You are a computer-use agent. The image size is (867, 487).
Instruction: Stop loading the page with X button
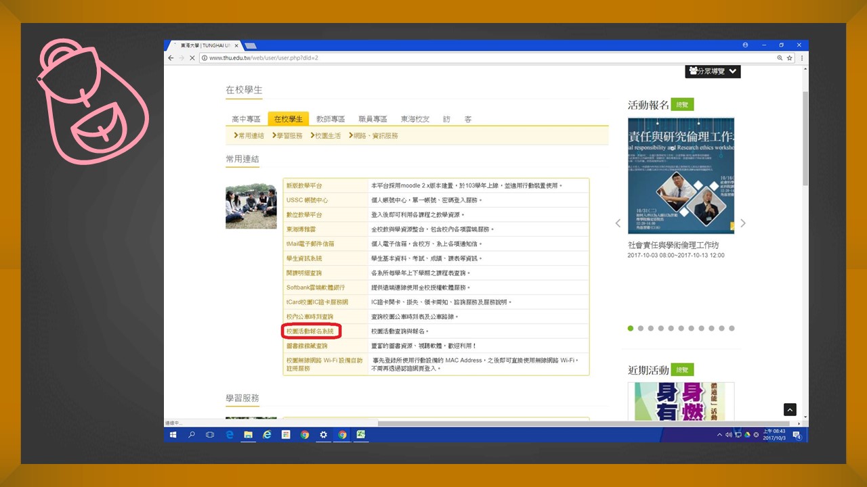click(192, 58)
